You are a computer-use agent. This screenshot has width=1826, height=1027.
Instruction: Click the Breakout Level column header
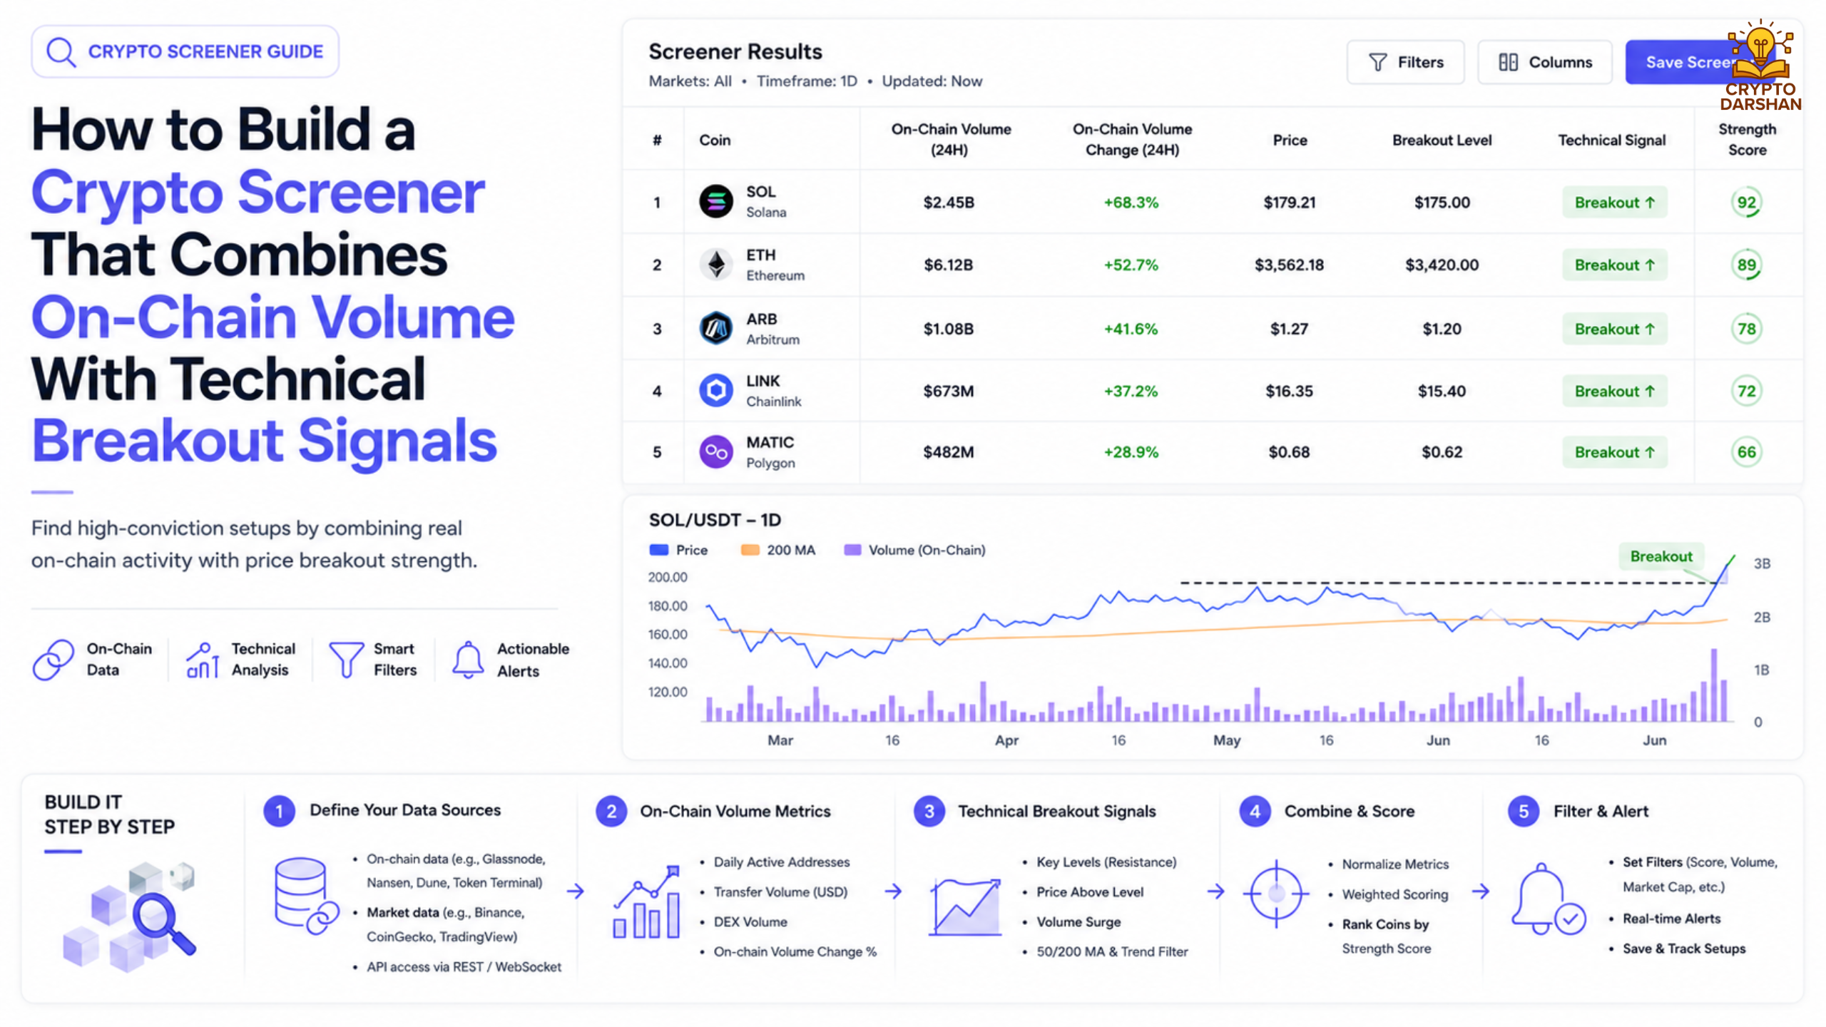(1442, 140)
